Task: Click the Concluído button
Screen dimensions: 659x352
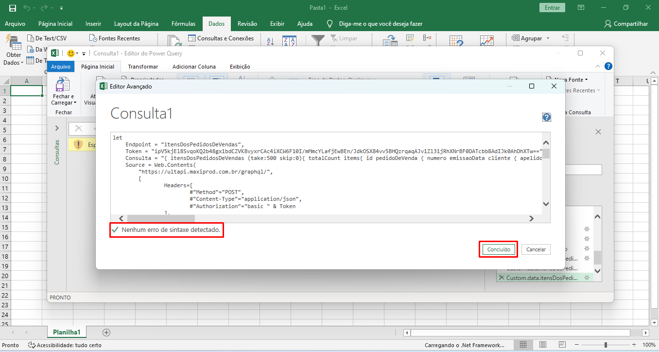Action: pyautogui.click(x=499, y=249)
